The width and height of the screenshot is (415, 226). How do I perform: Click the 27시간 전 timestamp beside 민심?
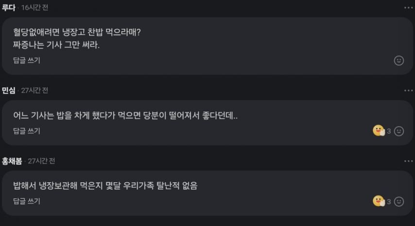point(35,90)
